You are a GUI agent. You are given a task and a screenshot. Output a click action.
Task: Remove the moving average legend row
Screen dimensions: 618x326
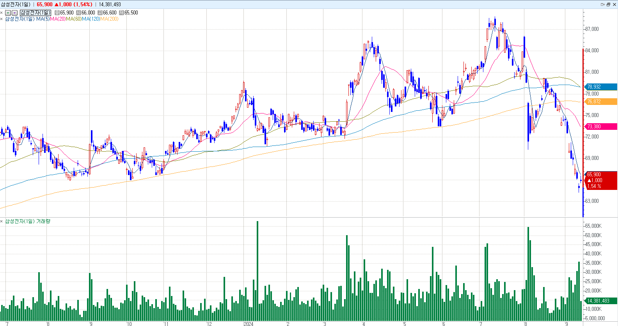coord(2,19)
